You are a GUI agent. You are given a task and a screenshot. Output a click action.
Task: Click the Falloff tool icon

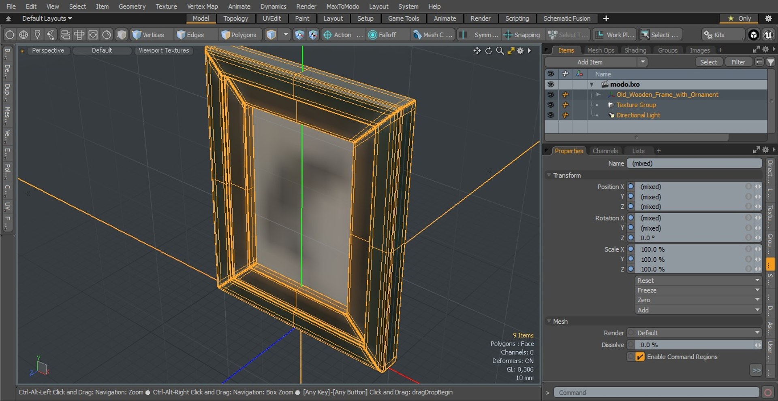pyautogui.click(x=372, y=35)
